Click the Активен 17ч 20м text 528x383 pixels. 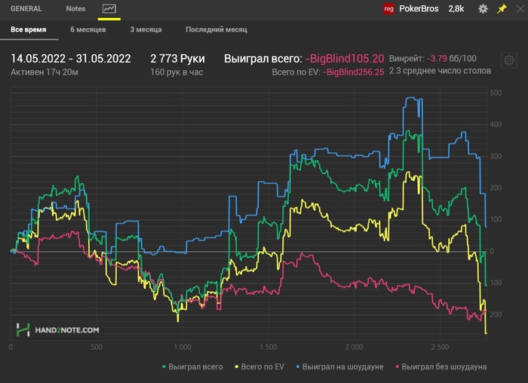coord(44,72)
